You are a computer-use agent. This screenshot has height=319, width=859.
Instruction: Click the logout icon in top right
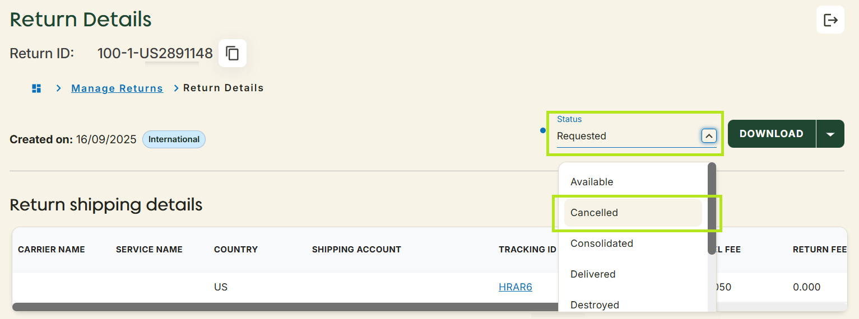pyautogui.click(x=830, y=20)
